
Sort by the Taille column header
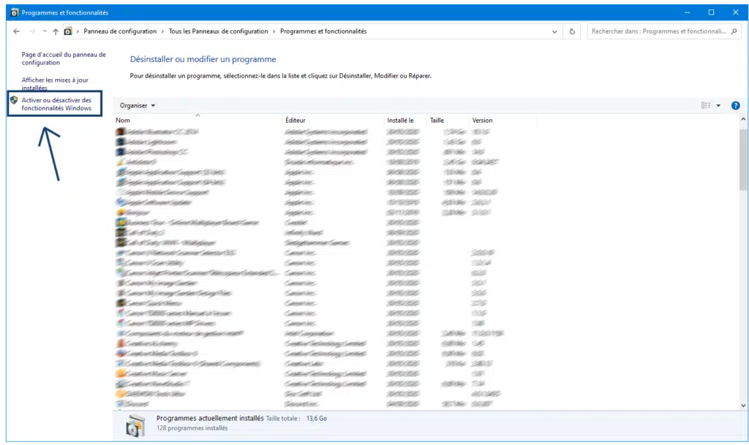[x=448, y=120]
